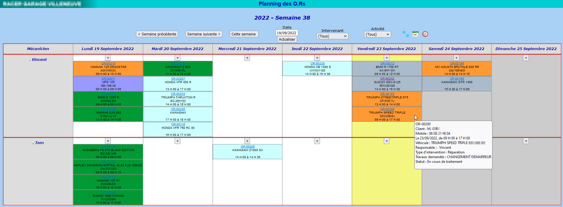Click the blue expand arrows fullscreen icon

point(406,34)
